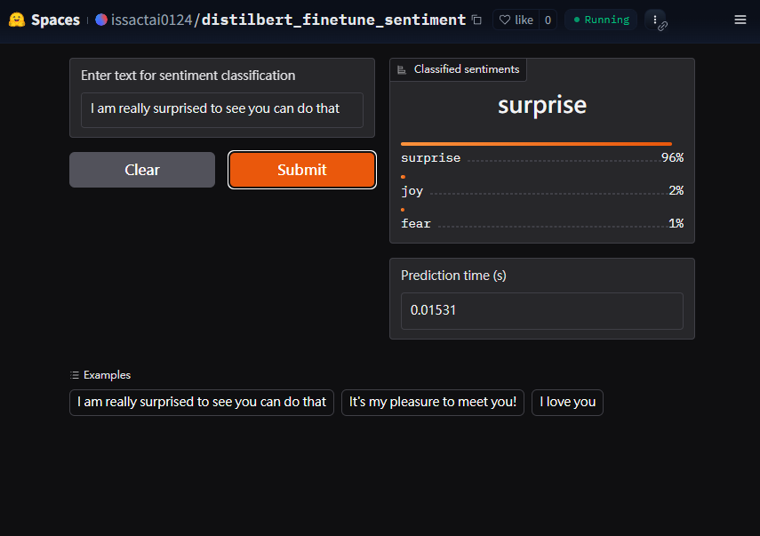Focus the sentiment text input field
Screen dimensions: 760x536
(222, 110)
